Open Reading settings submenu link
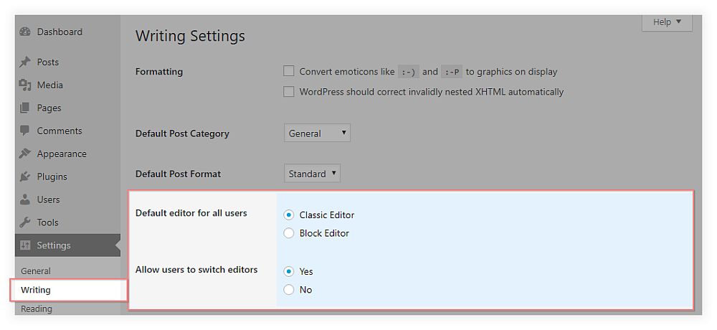 (36, 309)
